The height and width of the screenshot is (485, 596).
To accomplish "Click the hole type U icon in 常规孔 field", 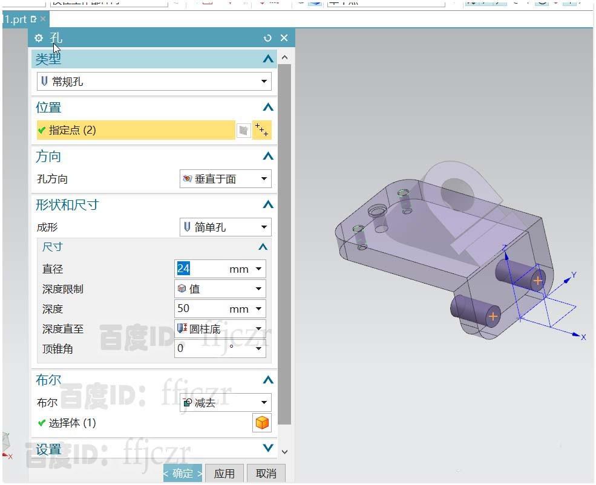I will [45, 81].
